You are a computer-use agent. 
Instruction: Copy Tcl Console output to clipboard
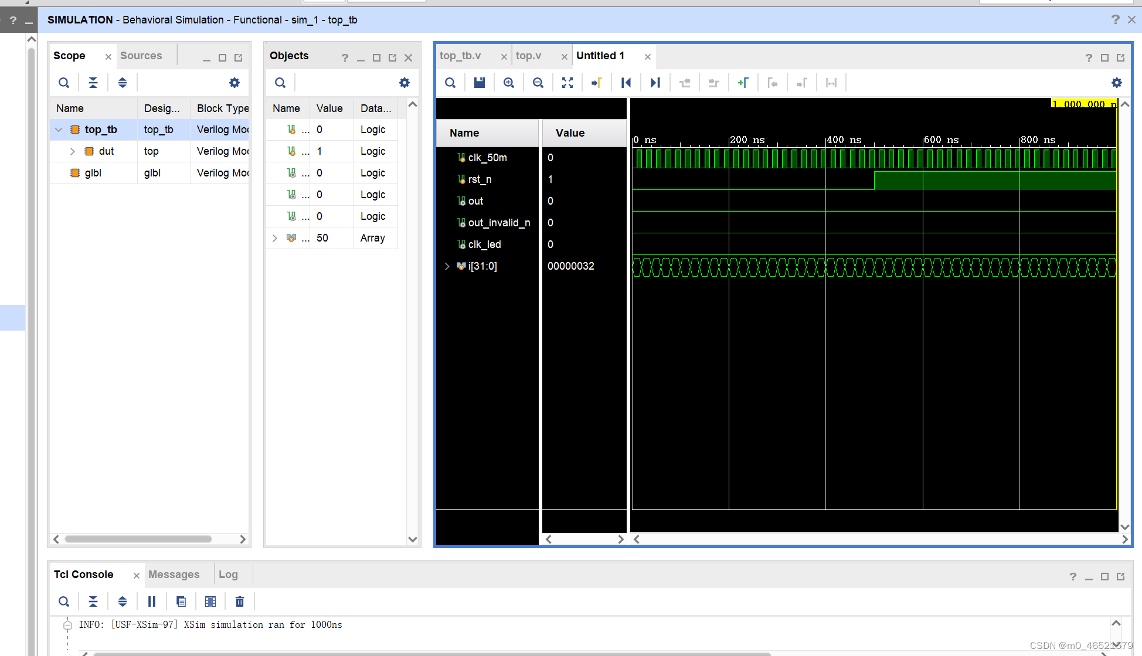pyautogui.click(x=181, y=601)
